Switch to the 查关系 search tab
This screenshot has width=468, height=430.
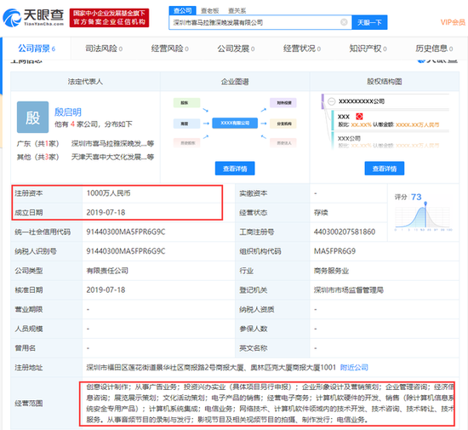point(237,11)
